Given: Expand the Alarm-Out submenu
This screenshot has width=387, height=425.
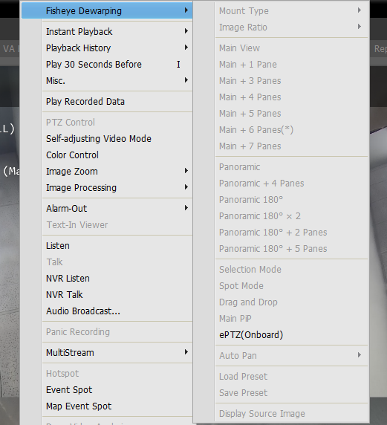Looking at the screenshot, I should 117,209.
